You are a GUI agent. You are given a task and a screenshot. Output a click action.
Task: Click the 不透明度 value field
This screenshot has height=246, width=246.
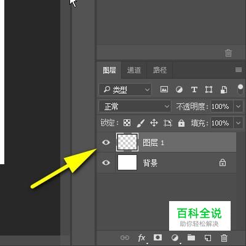pos(222,106)
